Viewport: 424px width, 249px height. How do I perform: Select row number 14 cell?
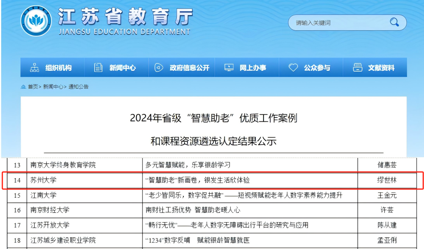(17, 180)
